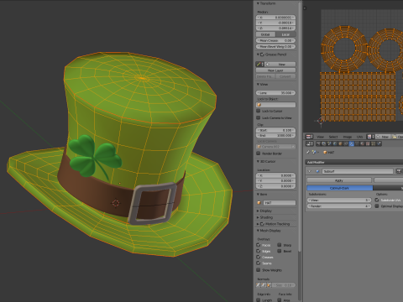Click the image browse icon in UV editor header
Screen dimensions: 403x302
(x=370, y=137)
